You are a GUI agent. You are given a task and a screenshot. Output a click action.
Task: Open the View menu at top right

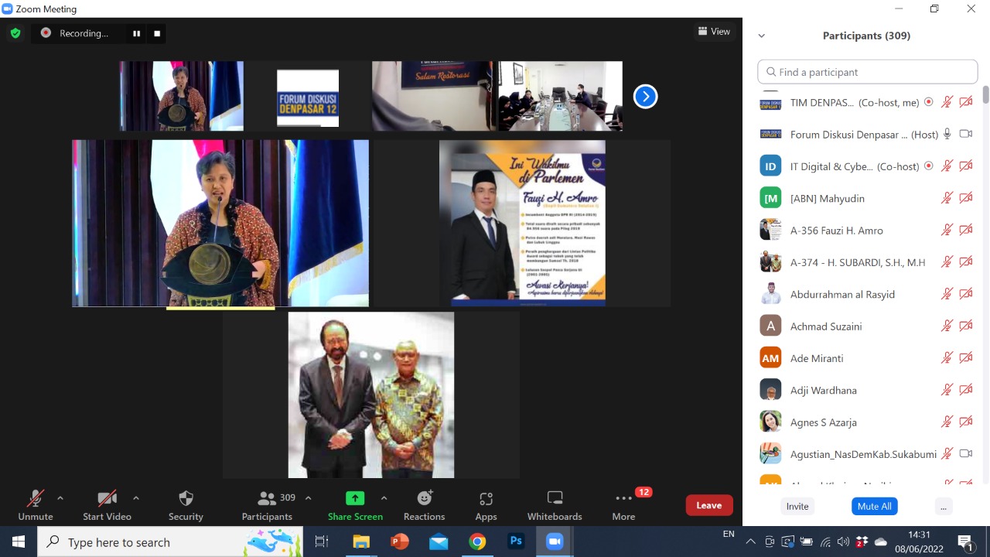[714, 31]
